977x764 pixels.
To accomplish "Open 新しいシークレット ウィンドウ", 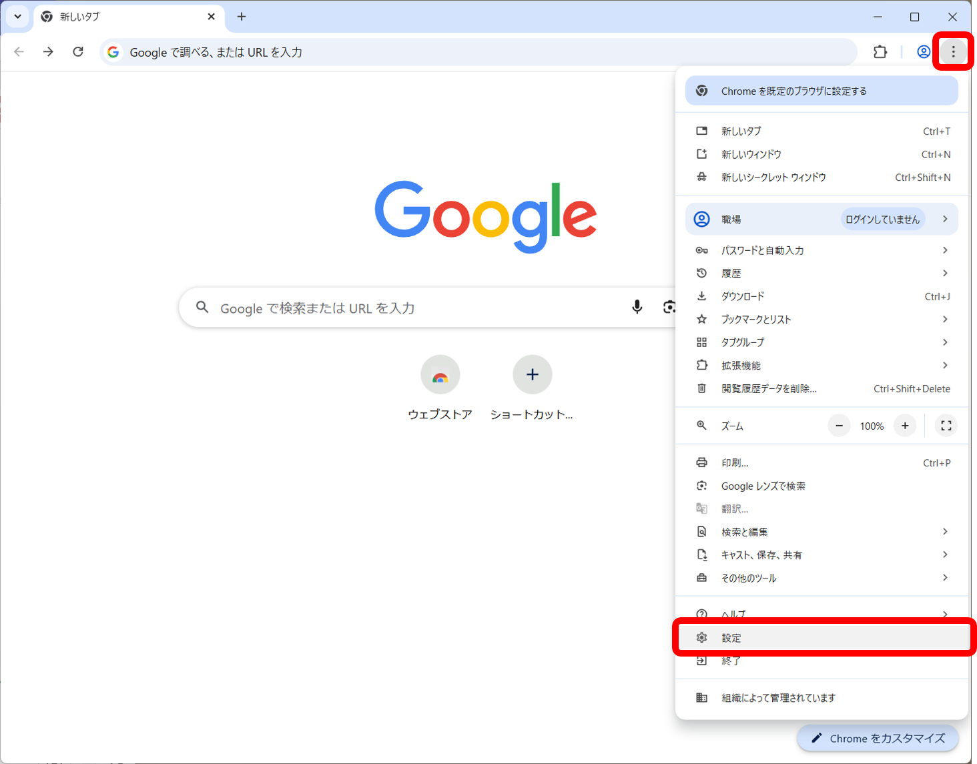I will (x=822, y=177).
